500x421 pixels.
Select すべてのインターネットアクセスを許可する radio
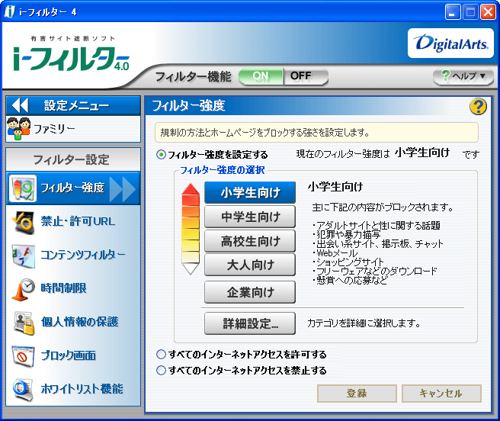[x=162, y=355]
